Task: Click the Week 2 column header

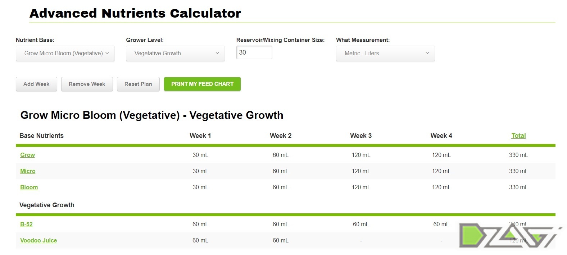Action: pyautogui.click(x=281, y=136)
